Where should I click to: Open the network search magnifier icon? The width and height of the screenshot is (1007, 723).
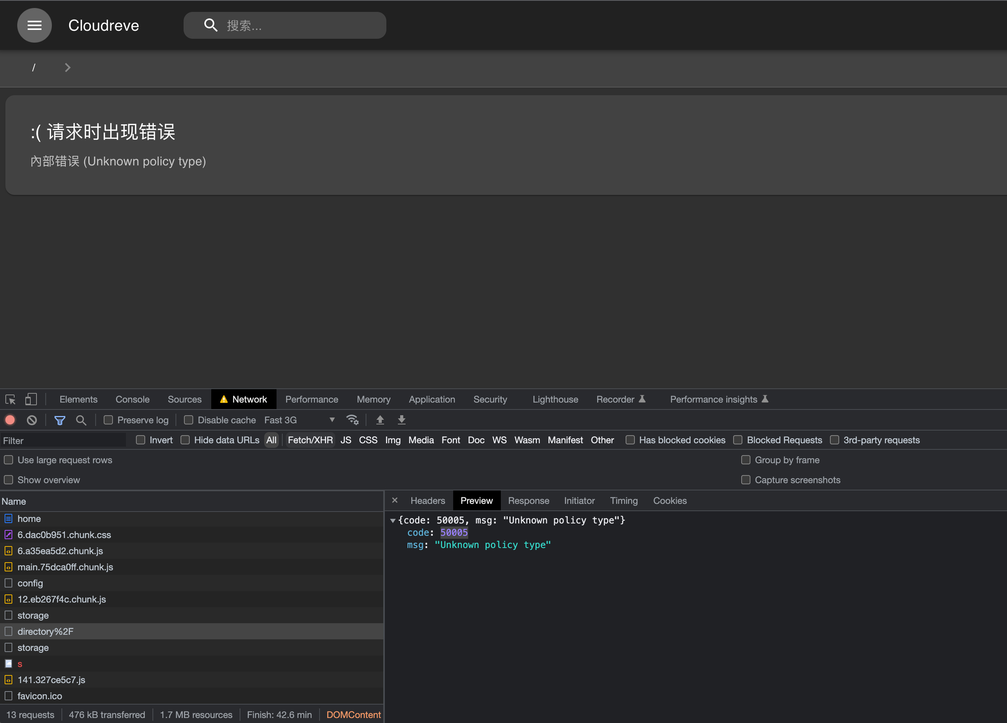click(x=81, y=420)
